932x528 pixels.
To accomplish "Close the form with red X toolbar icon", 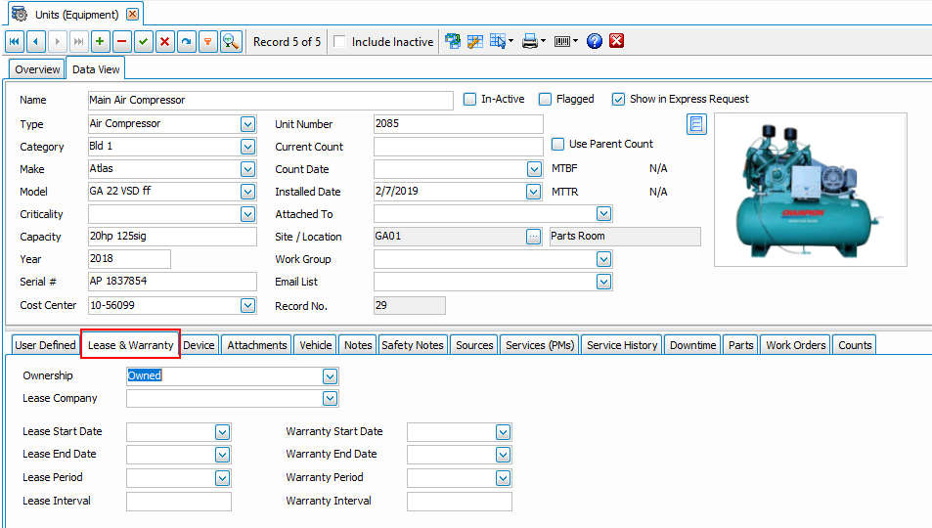I will [616, 41].
